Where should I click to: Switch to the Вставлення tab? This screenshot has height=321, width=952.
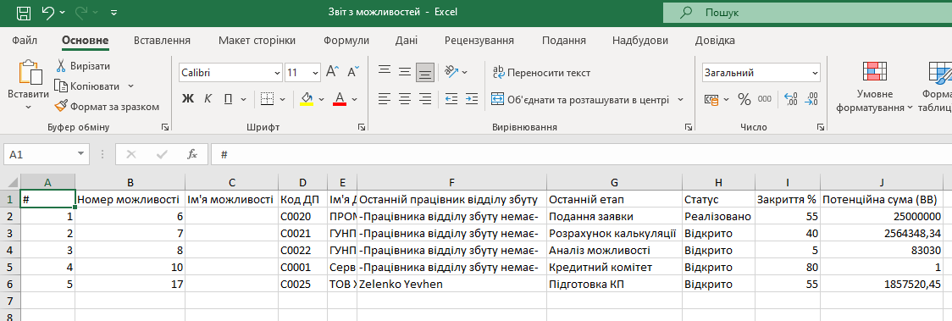[x=162, y=41]
